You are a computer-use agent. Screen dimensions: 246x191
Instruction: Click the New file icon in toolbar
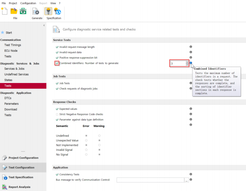tap(4, 11)
